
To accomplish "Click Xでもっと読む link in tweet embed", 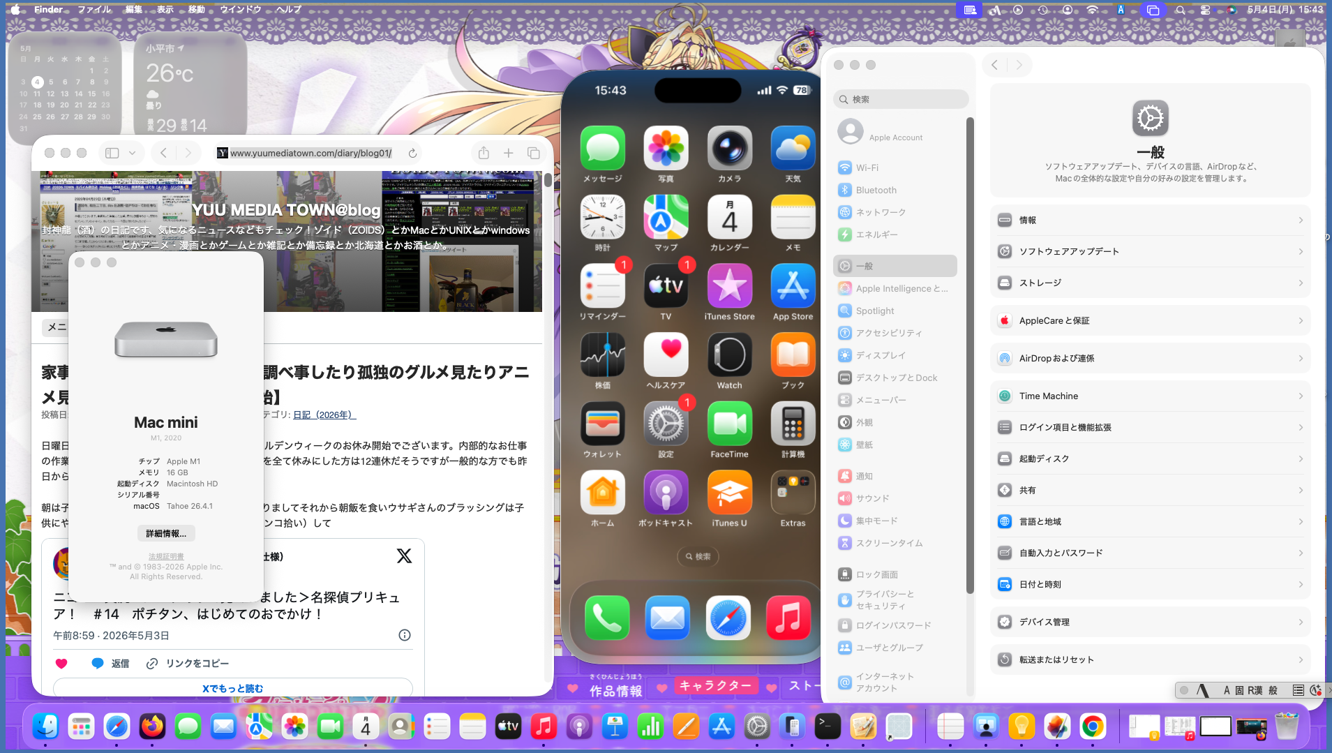I will [233, 688].
